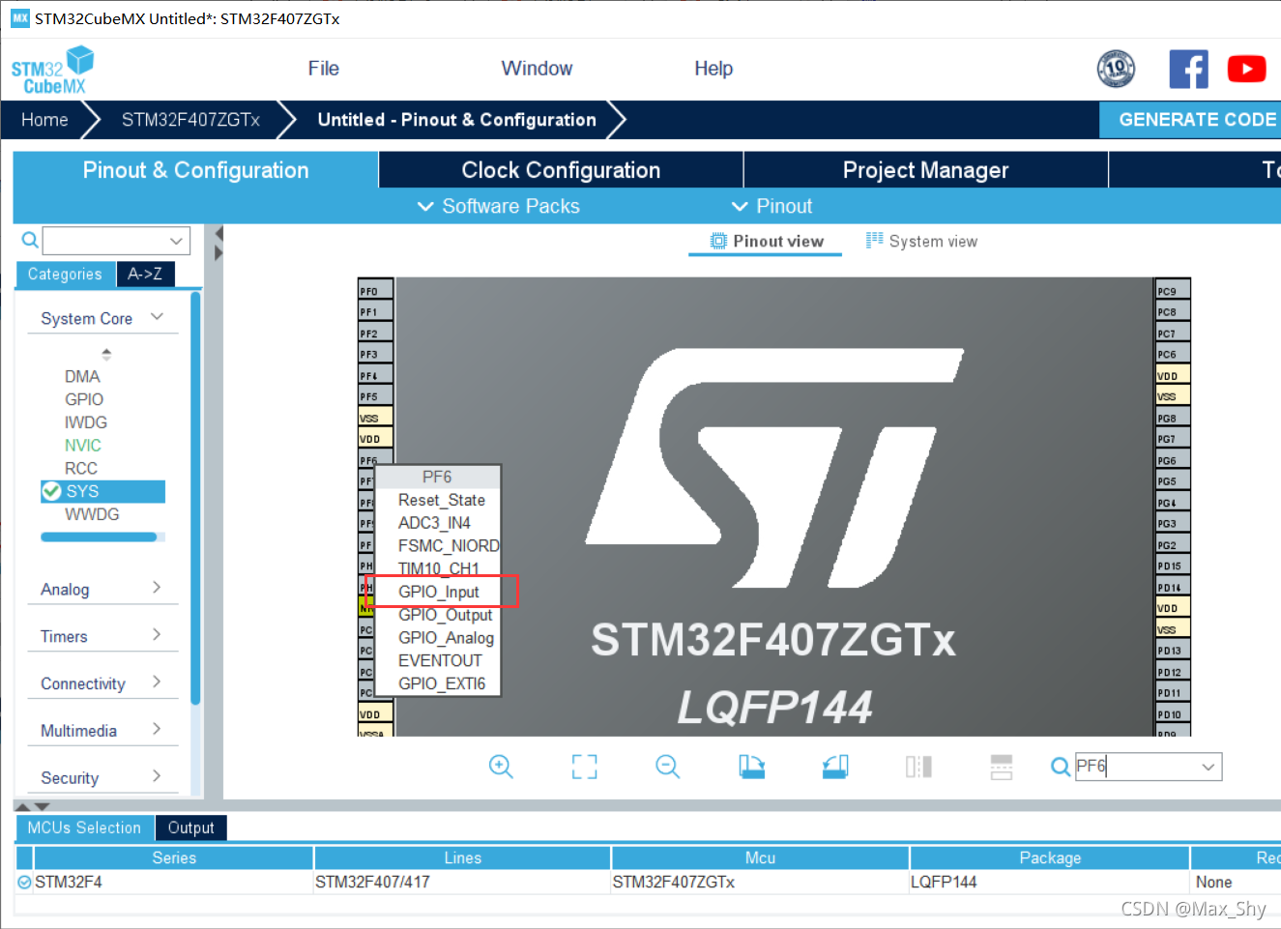
Task: Toggle horizontal split view icon
Action: tap(1002, 767)
